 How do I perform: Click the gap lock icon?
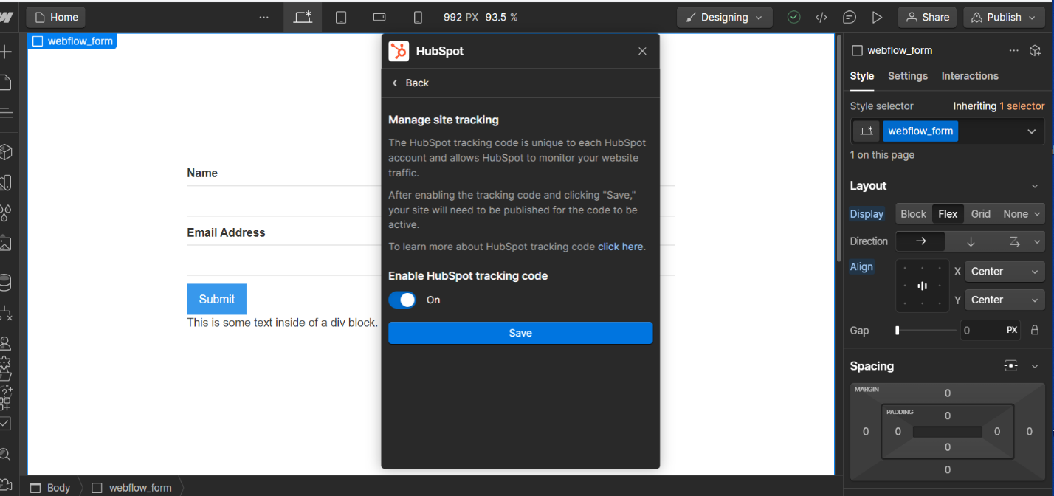(1034, 331)
